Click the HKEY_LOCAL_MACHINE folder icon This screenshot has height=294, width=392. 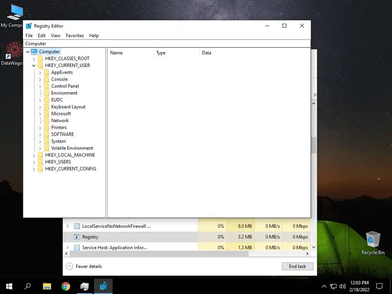click(x=40, y=155)
